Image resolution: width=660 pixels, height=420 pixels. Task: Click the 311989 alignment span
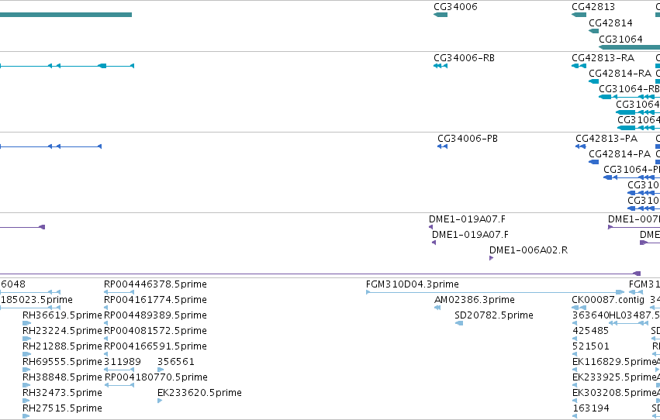point(119,370)
